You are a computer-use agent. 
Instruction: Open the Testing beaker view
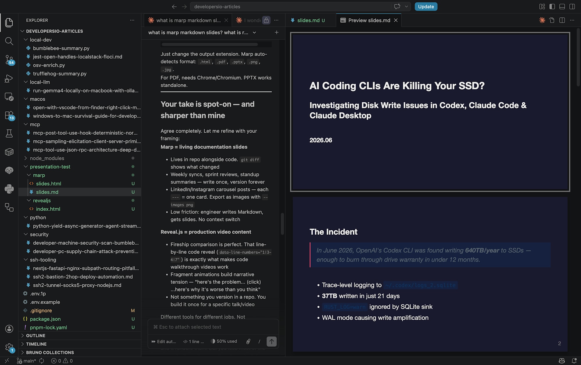coord(9,133)
